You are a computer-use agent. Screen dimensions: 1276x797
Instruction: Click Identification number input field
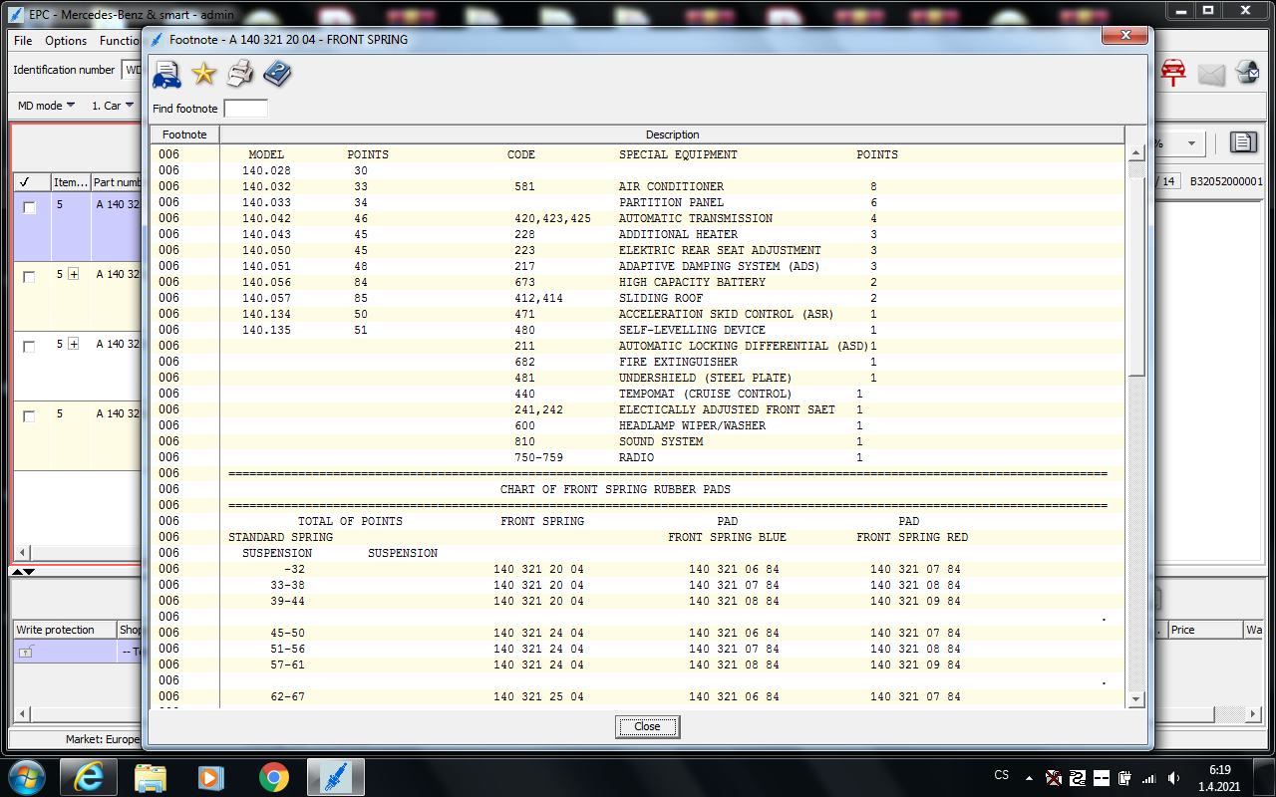pos(132,70)
